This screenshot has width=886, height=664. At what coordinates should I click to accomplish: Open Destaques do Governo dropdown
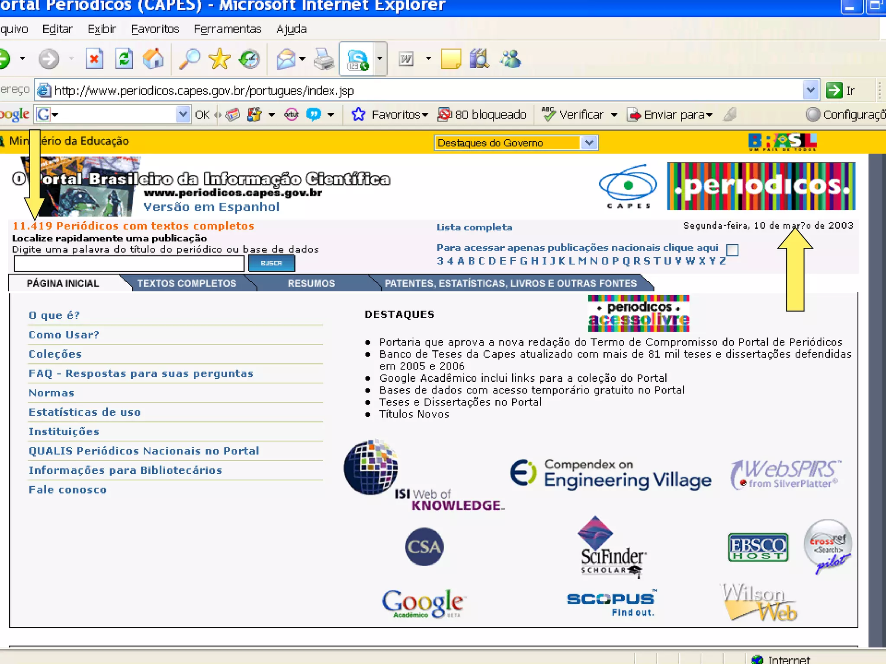(589, 143)
